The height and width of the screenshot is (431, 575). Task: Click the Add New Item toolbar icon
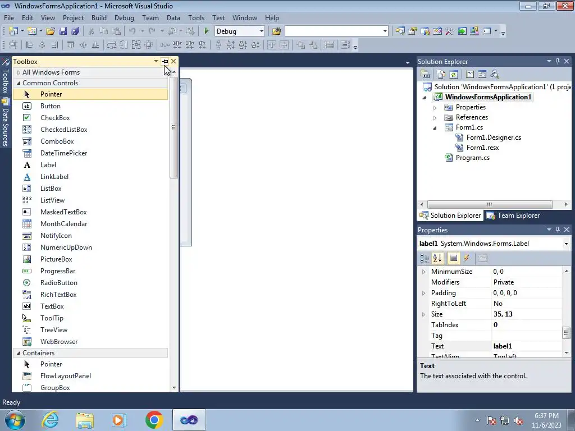point(32,31)
